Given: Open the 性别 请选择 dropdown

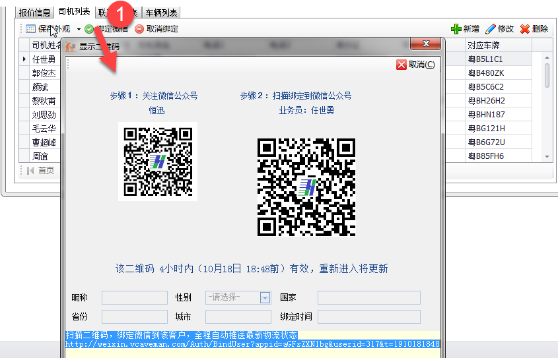Looking at the screenshot, I should click(265, 298).
